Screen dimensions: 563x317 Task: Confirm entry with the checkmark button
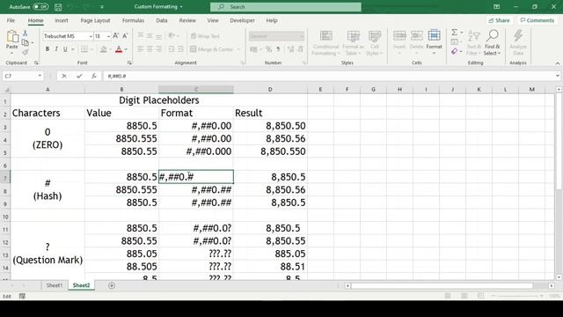pos(79,76)
